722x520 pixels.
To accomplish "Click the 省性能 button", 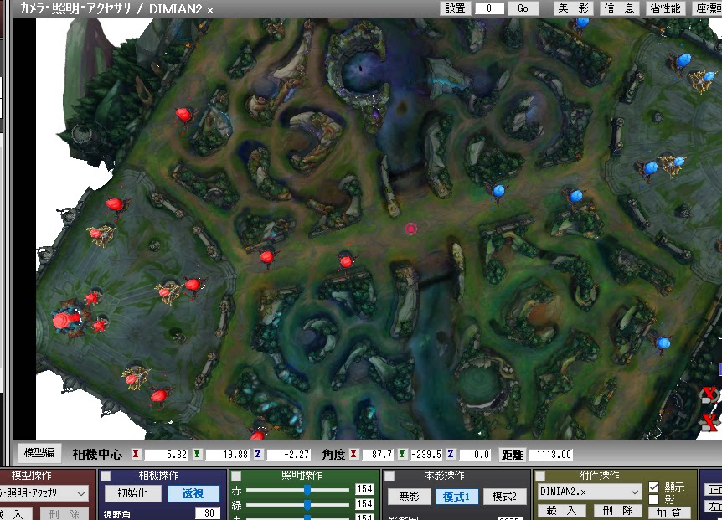I will pos(665,8).
